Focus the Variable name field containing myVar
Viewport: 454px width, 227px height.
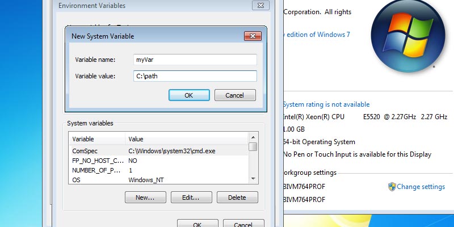[195, 60]
